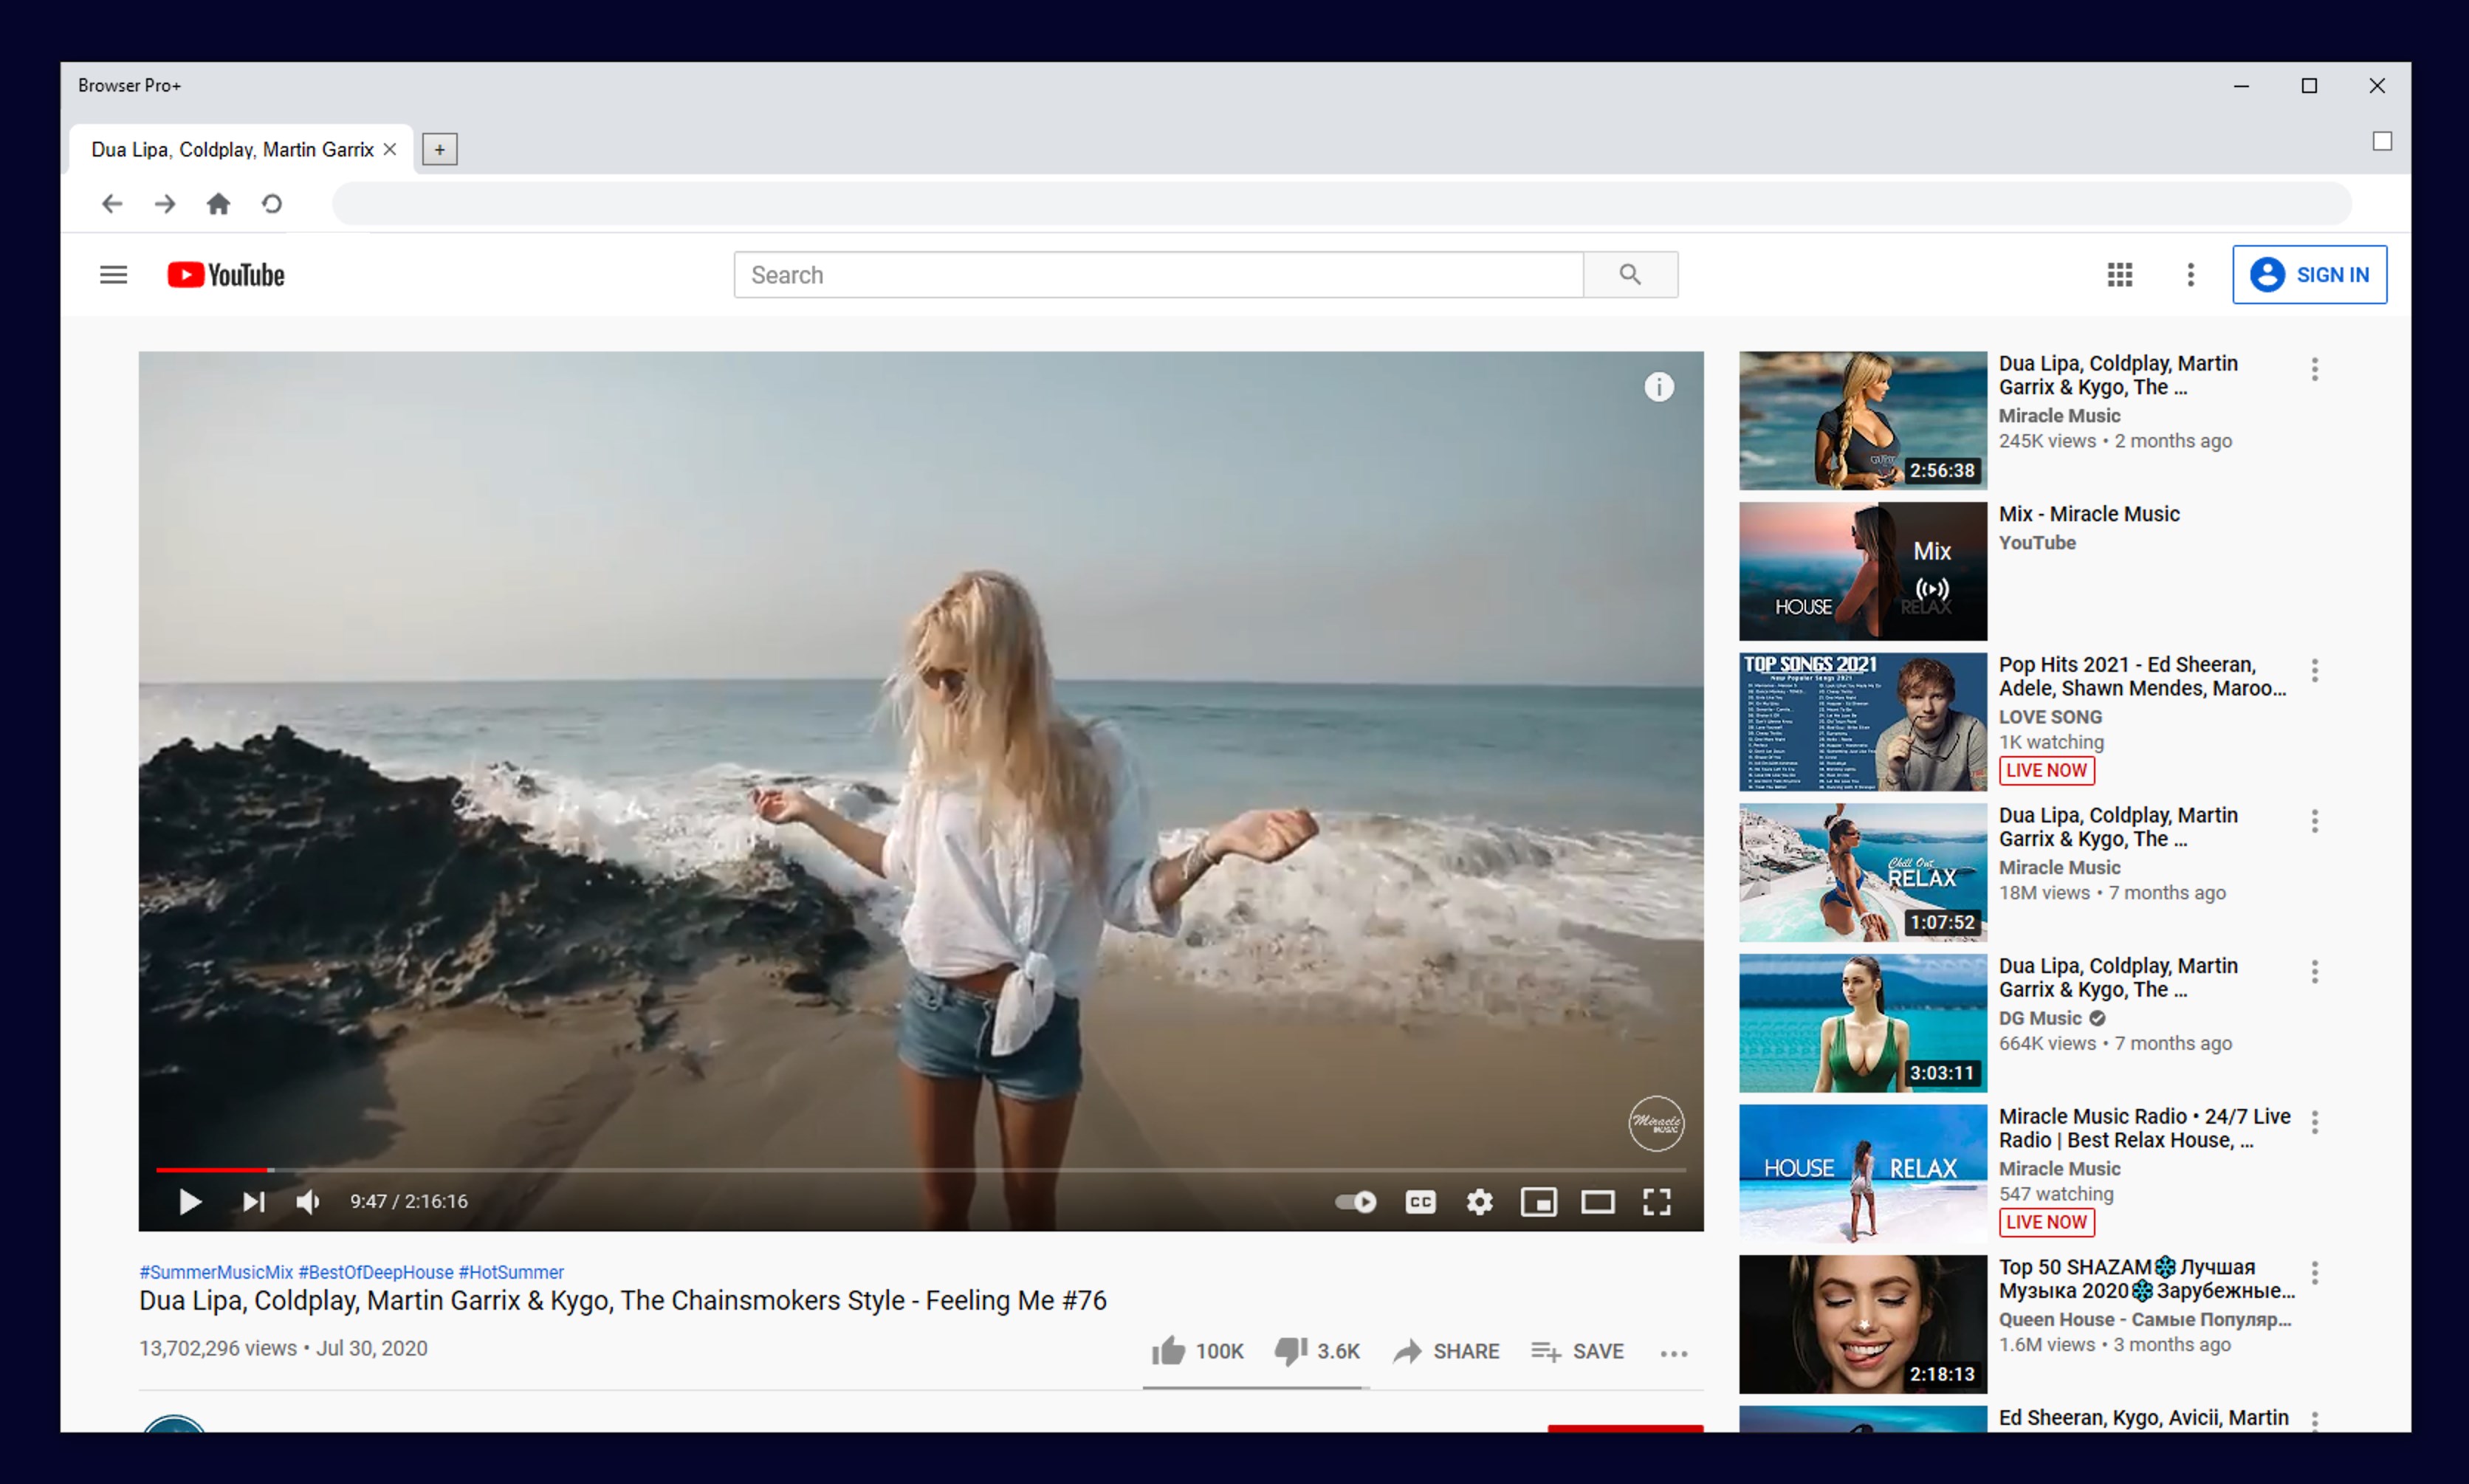2469x1484 pixels.
Task: Open more actions under the video
Action: point(1673,1352)
